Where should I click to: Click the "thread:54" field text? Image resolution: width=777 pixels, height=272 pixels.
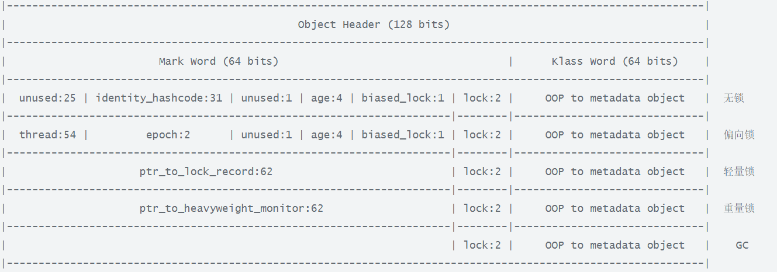point(47,135)
